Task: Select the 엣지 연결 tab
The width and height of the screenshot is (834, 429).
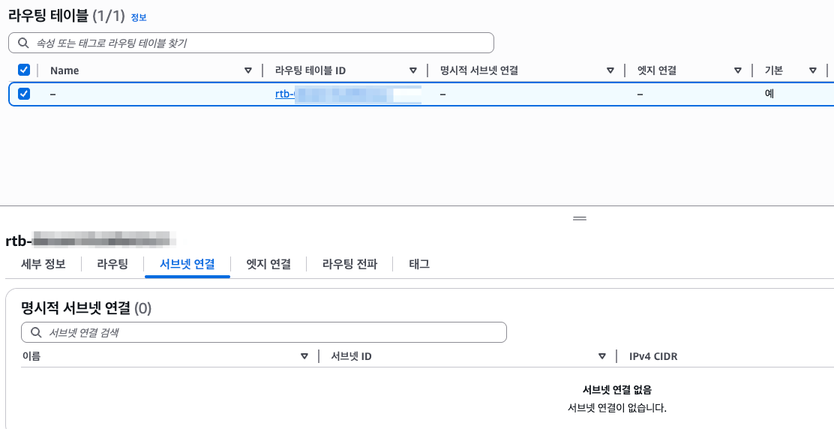Action: pos(268,264)
